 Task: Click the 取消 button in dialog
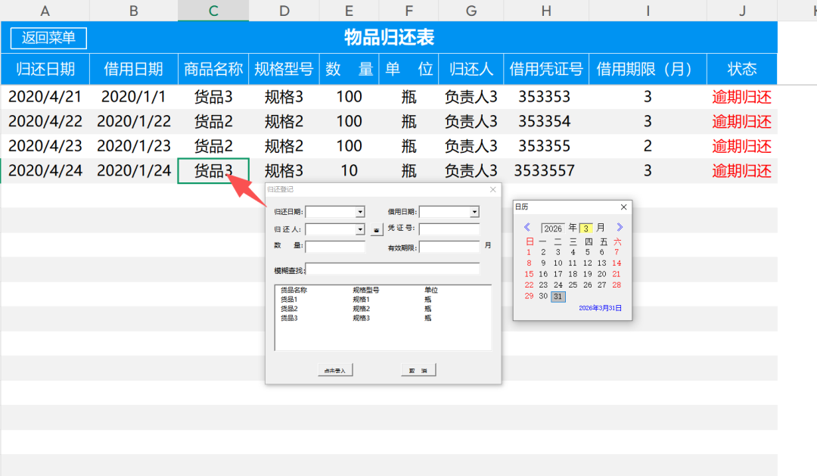click(x=418, y=370)
